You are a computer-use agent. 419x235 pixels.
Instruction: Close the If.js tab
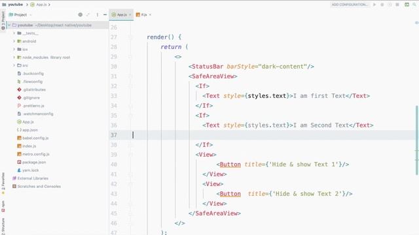150,14
